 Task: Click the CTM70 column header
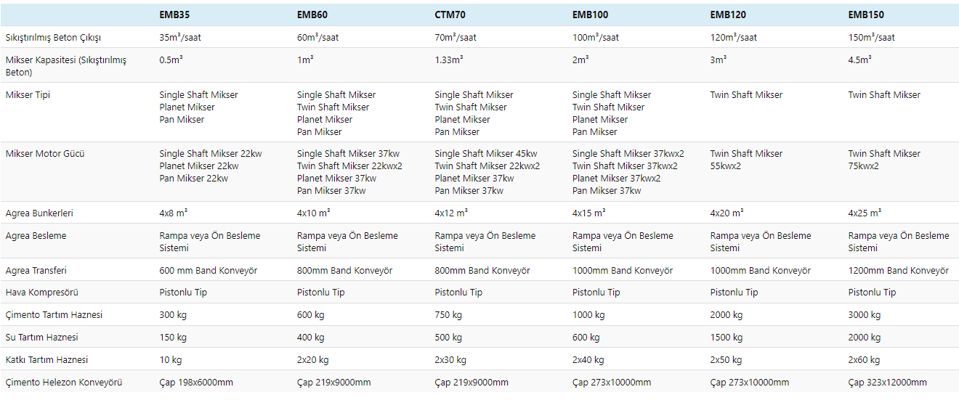tap(450, 15)
